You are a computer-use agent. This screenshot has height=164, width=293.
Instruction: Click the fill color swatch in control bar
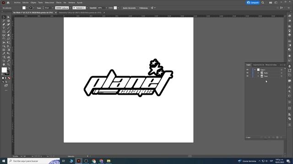pos(24,8)
